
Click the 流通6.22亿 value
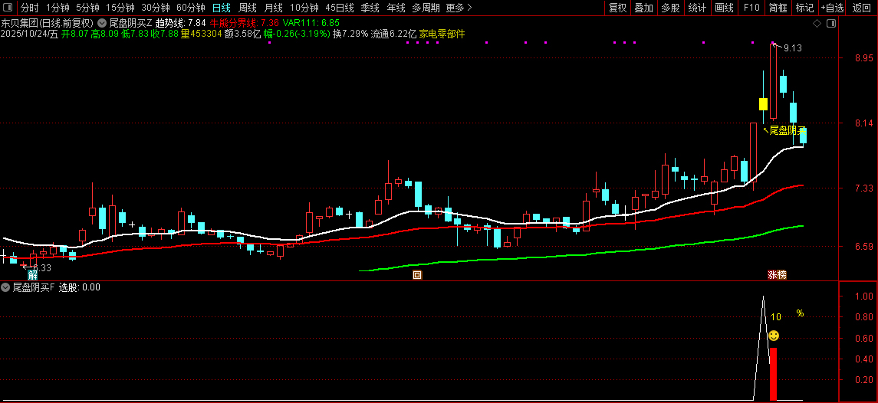[x=393, y=34]
